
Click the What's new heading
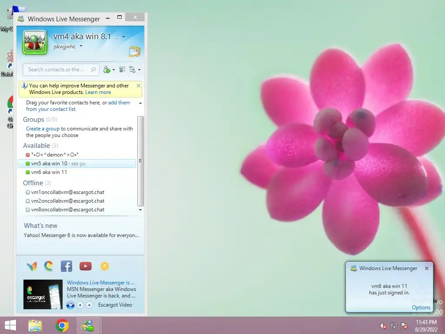tap(40, 226)
